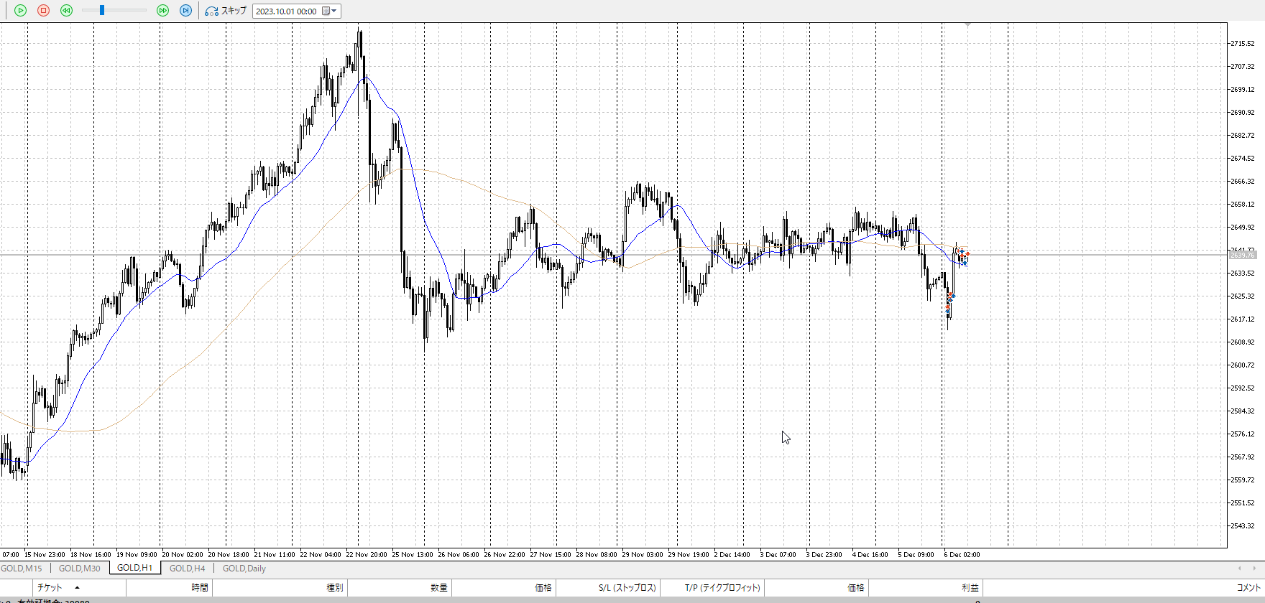Stop the simulation with the red button
The image size is (1265, 603).
click(43, 11)
